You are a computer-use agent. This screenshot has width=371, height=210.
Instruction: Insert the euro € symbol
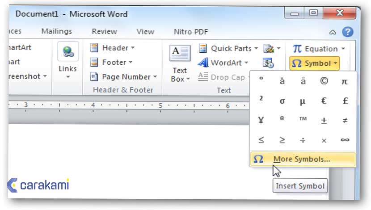point(324,101)
